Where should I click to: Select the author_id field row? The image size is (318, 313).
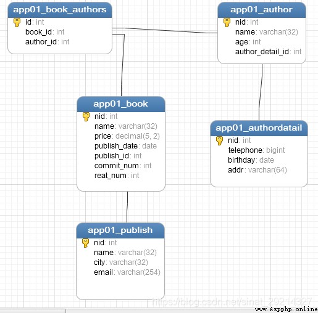48,42
